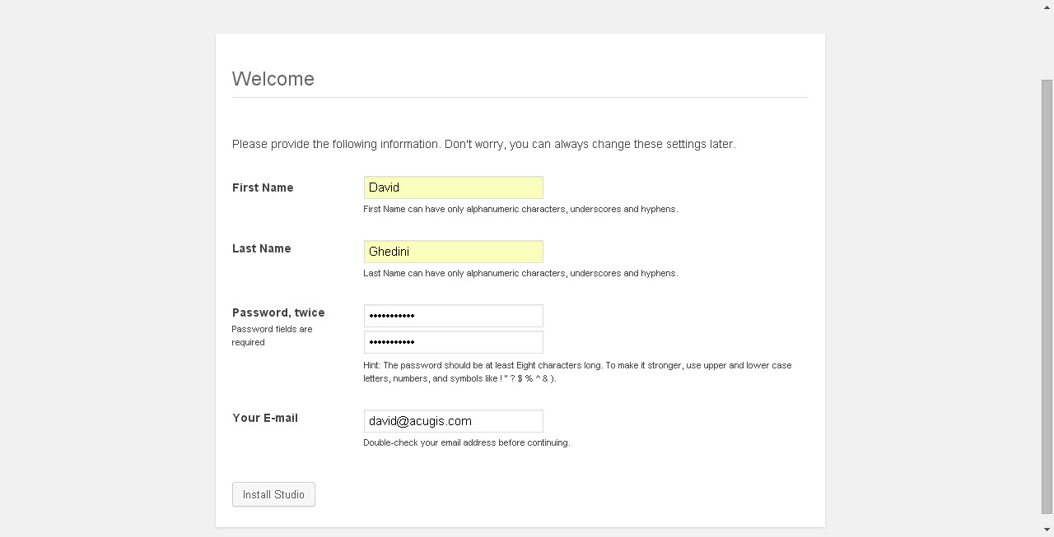Click the "Double-check your email address" note
Image resolution: width=1054 pixels, height=537 pixels.
(466, 442)
